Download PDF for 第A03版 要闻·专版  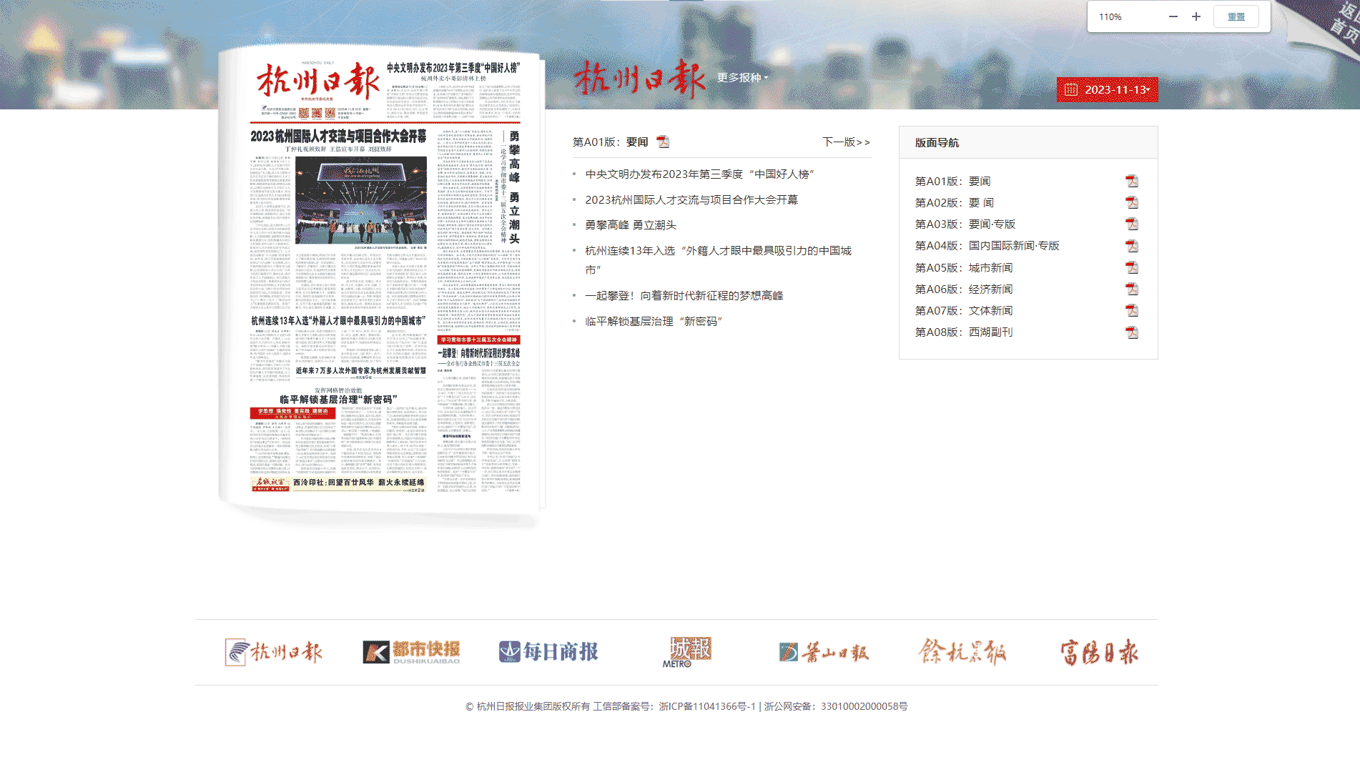(1131, 224)
